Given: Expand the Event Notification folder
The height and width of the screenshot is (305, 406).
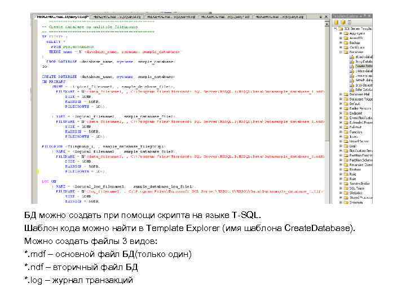Looking at the screenshot, I should (341, 117).
